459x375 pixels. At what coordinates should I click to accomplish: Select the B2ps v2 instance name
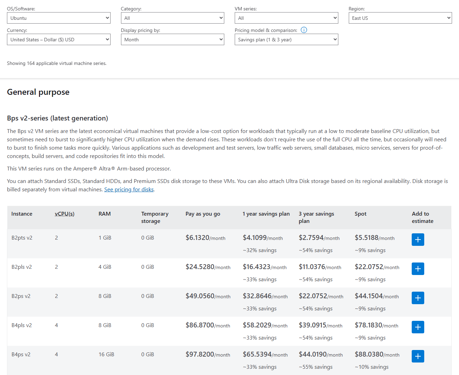(x=21, y=296)
